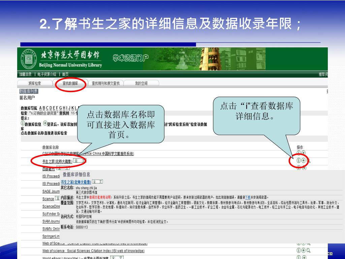Click add icon in CSCD database row
This screenshot has width=345, height=259.
pyautogui.click(x=304, y=153)
